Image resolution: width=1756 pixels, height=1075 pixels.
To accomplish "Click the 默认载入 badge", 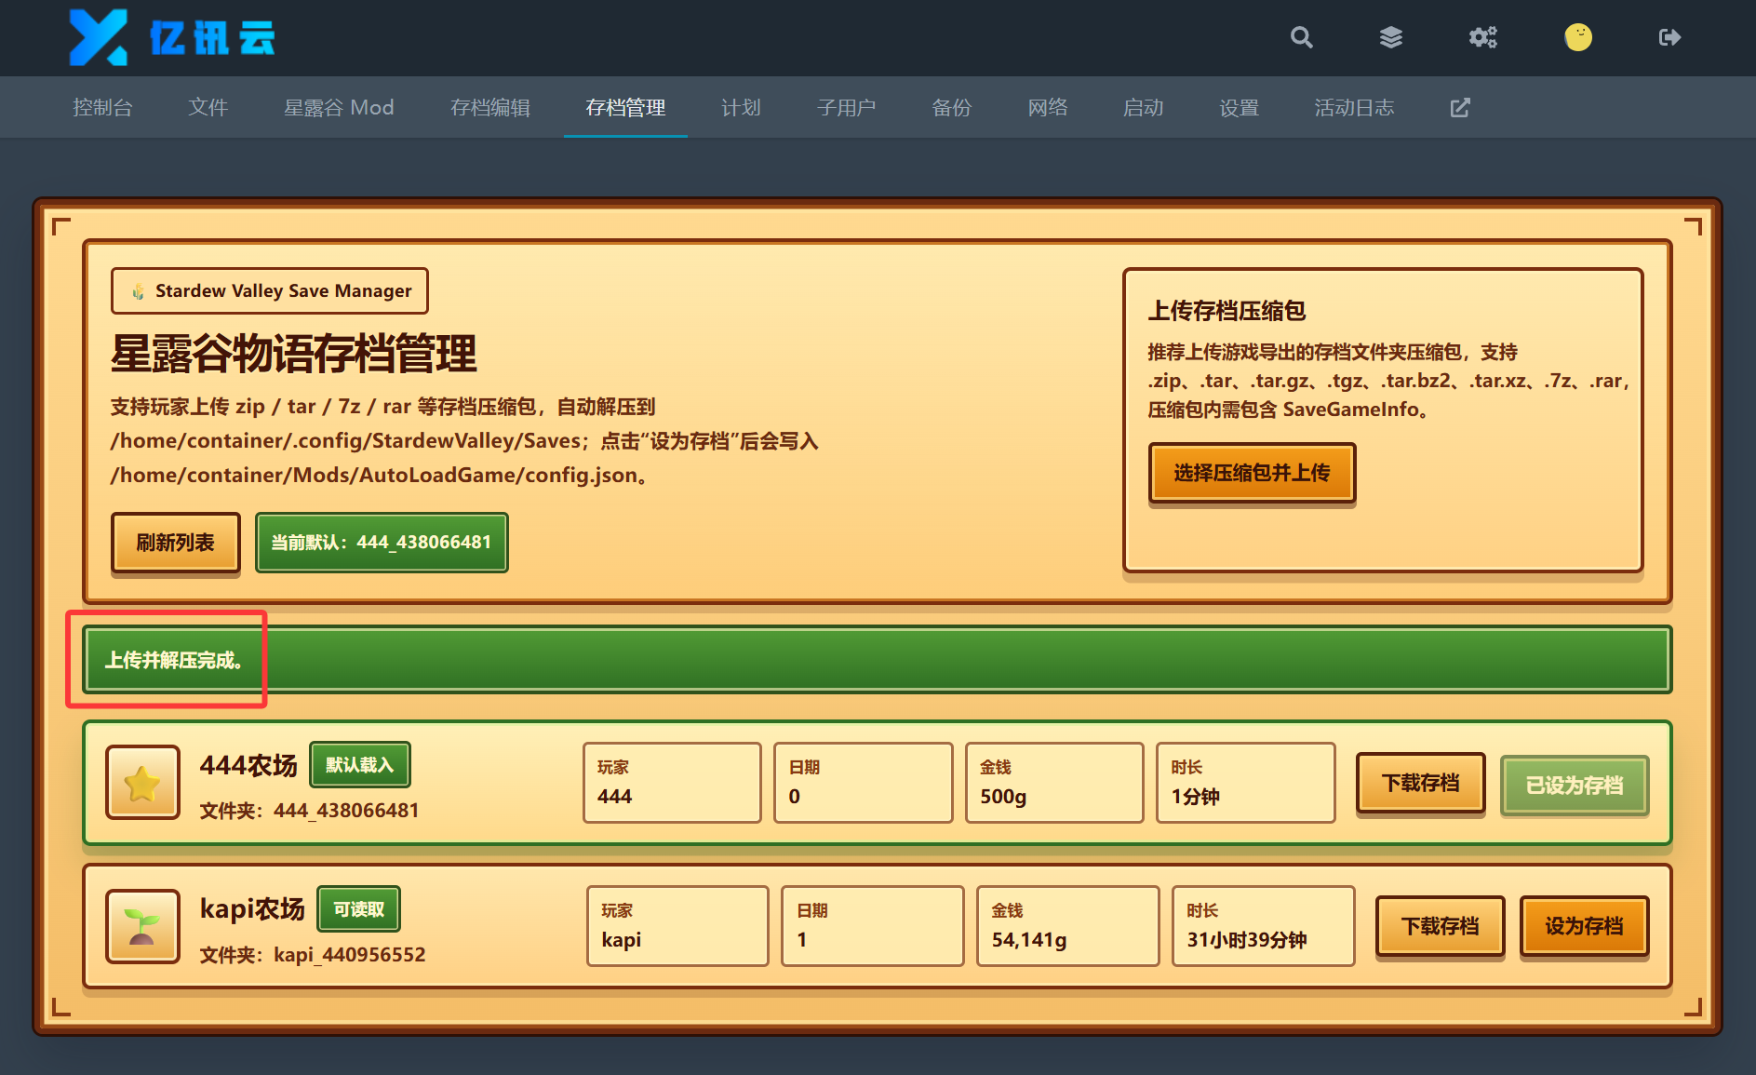I will click(359, 765).
